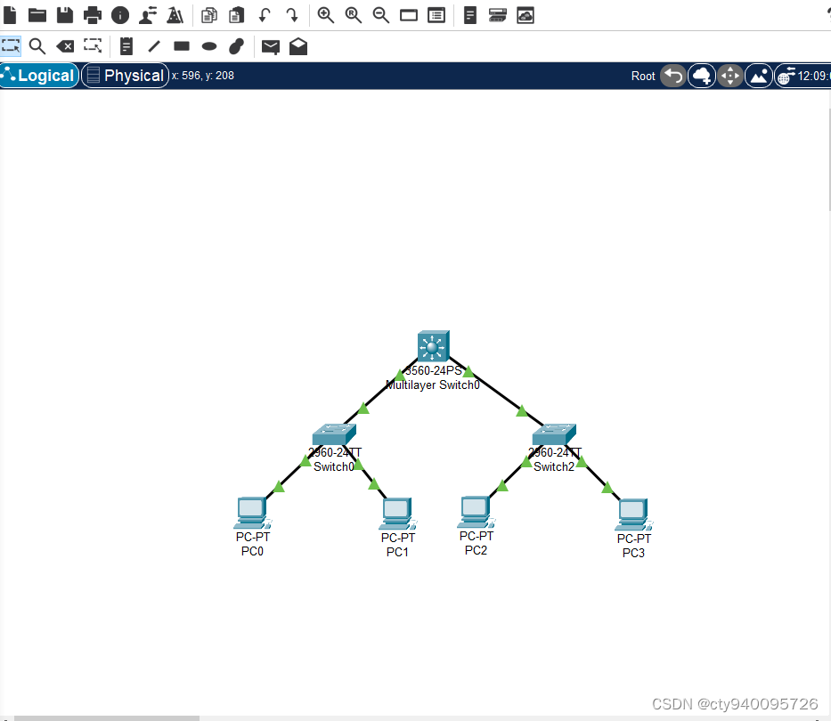Open the stacked devices icon in top toolbar
Screen dimensions: 831x721
point(498,15)
